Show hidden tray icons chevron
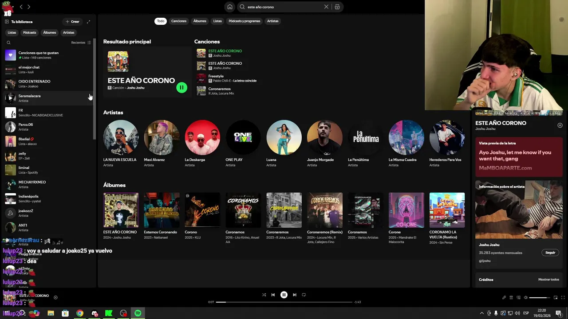 click(482, 313)
